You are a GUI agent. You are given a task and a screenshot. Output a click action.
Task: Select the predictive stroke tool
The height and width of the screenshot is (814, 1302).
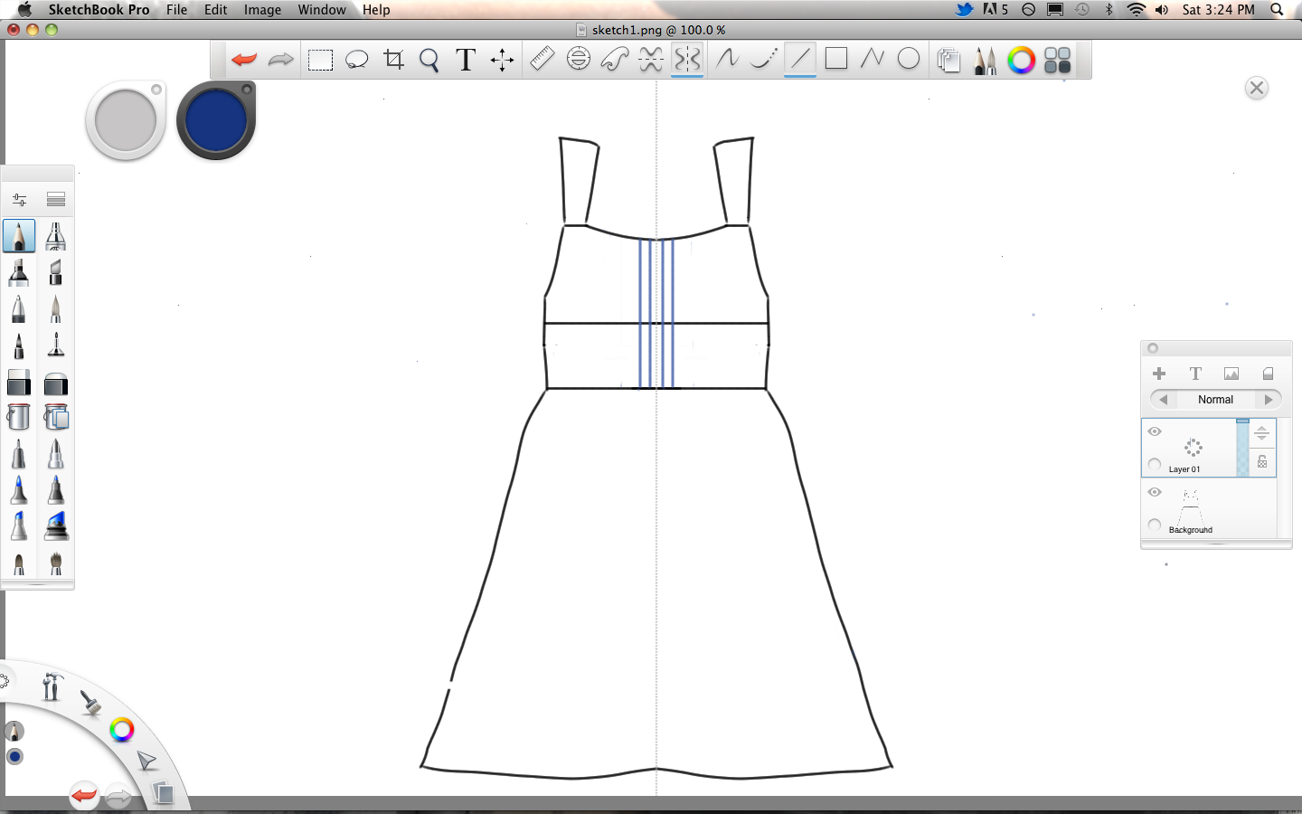(764, 59)
